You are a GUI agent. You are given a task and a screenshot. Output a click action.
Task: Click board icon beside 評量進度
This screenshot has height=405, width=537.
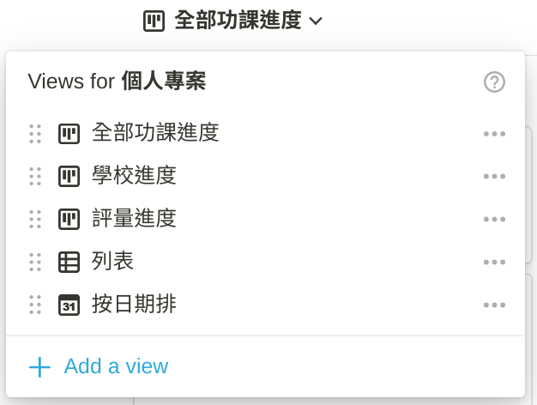click(x=69, y=219)
